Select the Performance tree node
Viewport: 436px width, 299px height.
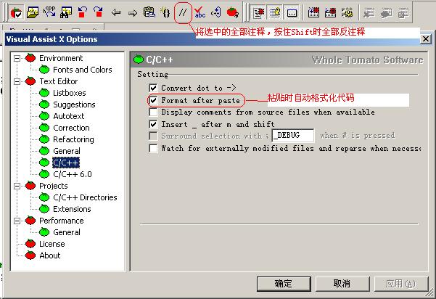(61, 221)
